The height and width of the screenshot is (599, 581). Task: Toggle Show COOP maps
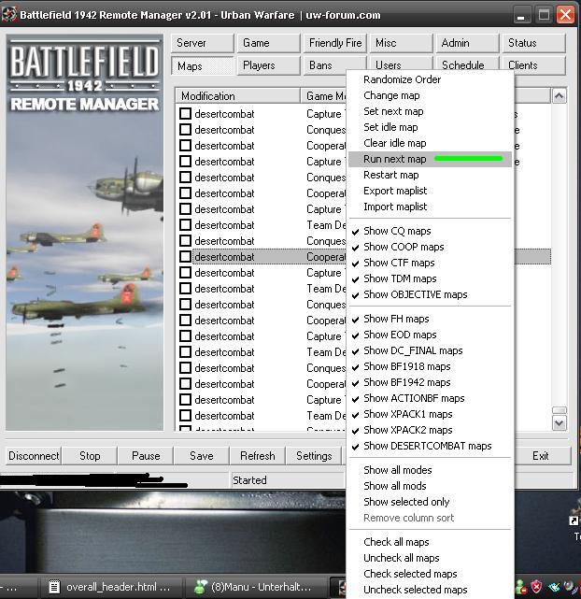(430, 247)
